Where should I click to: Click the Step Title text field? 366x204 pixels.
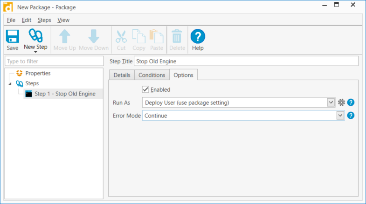coord(246,61)
